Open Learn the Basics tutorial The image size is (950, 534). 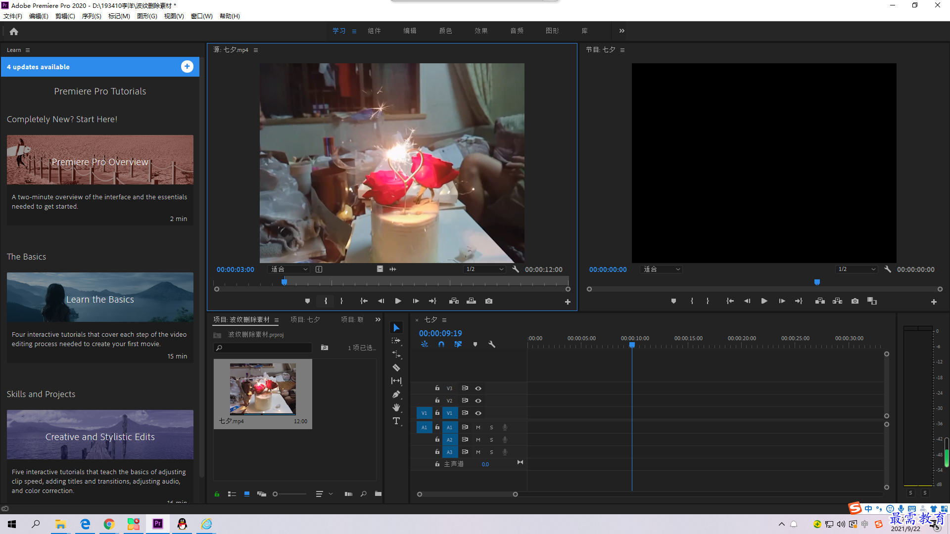tap(100, 297)
